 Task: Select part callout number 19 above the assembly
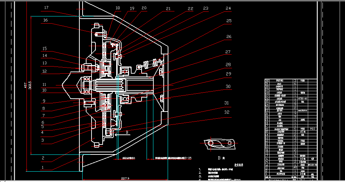coord(132,9)
